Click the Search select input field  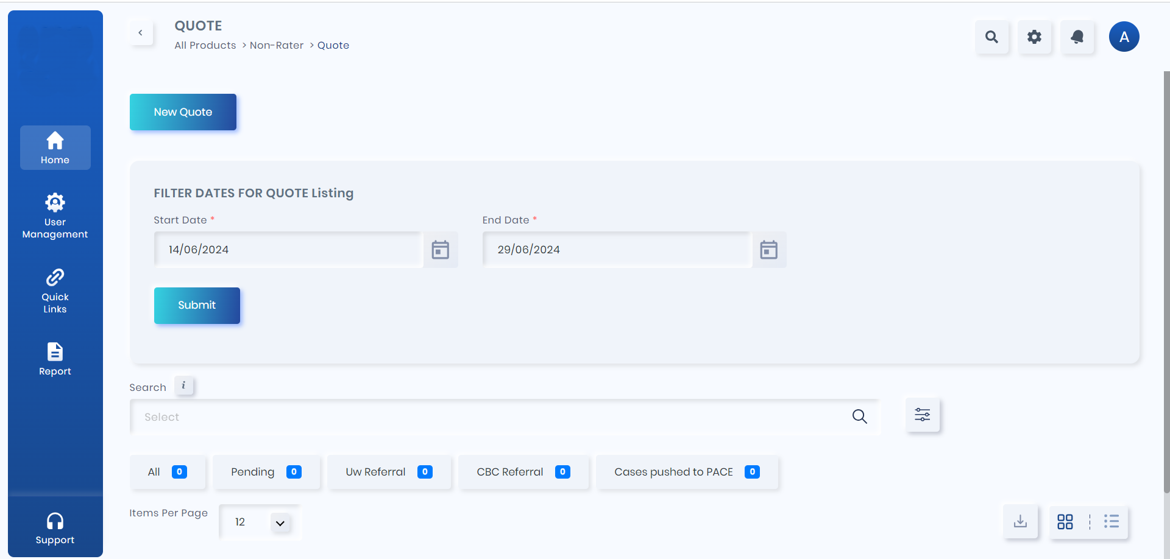click(x=487, y=417)
